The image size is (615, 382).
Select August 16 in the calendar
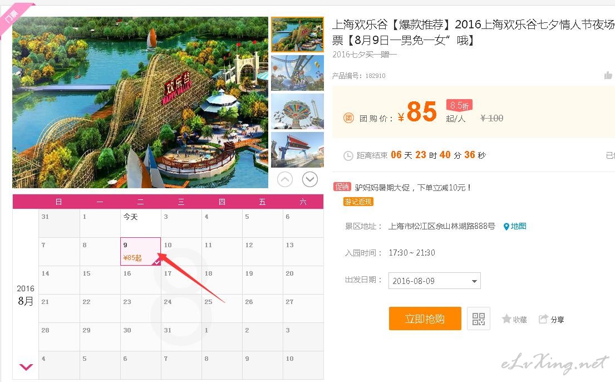click(140, 280)
